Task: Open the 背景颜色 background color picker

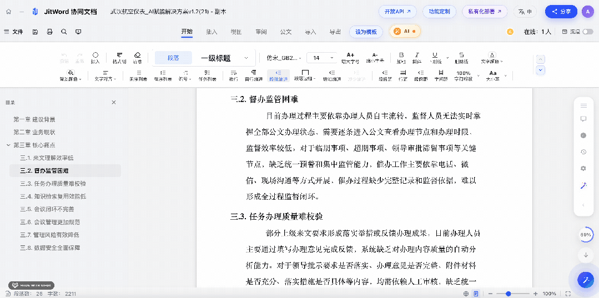Action: coord(71,75)
